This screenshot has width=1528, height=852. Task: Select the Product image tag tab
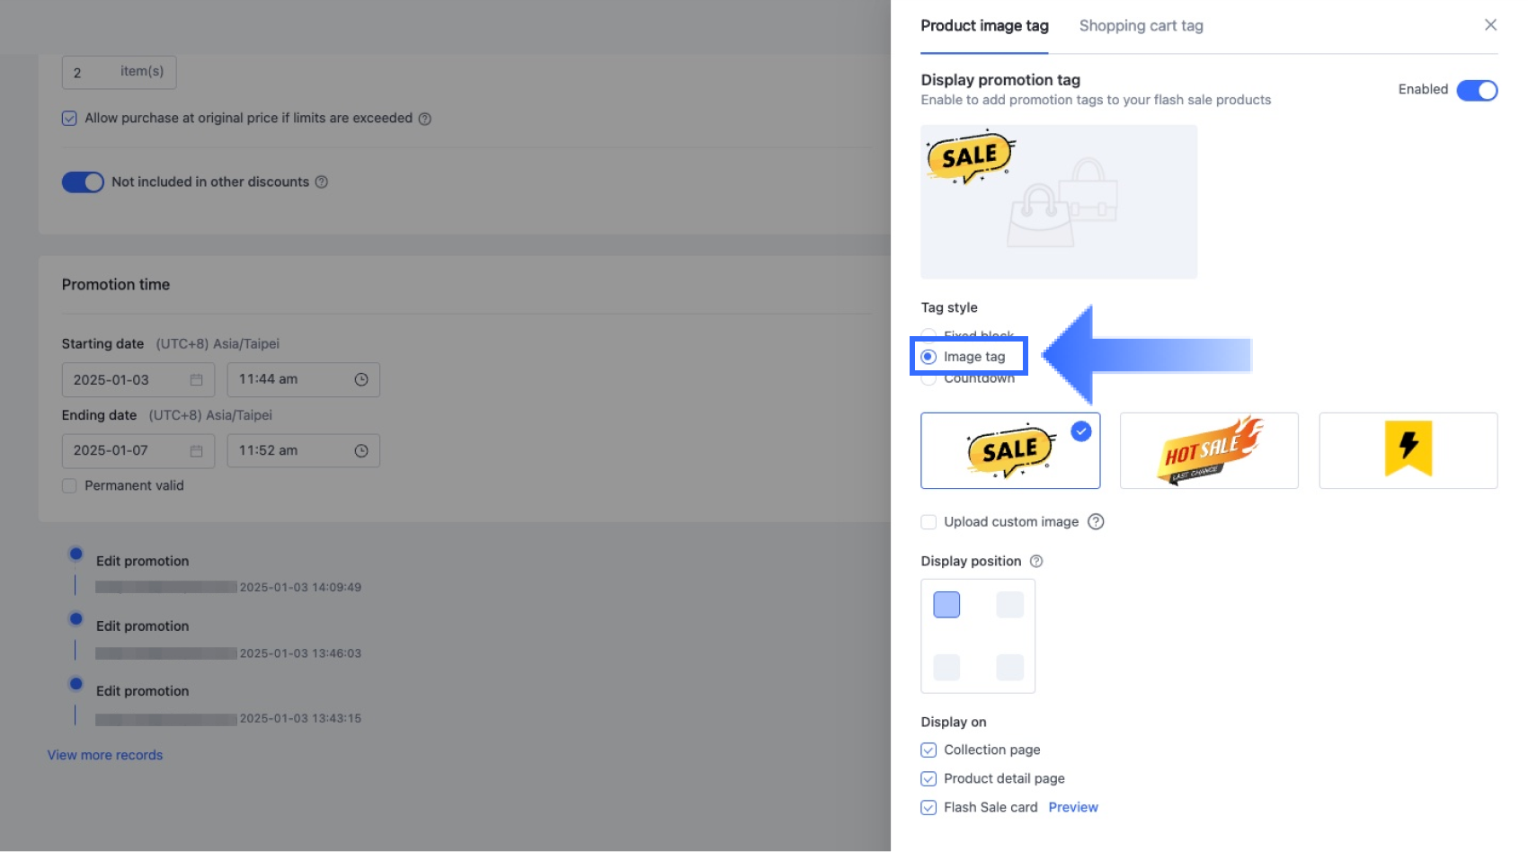click(984, 26)
